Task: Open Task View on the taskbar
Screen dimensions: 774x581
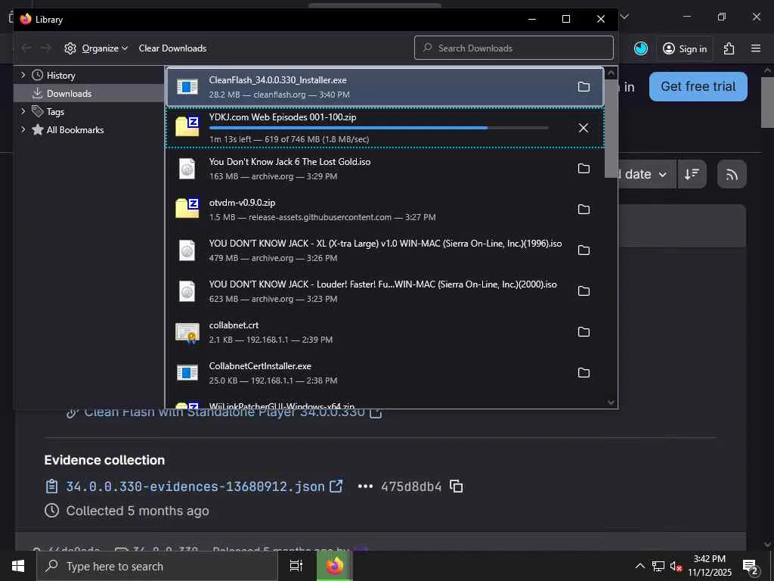Action: (x=296, y=566)
